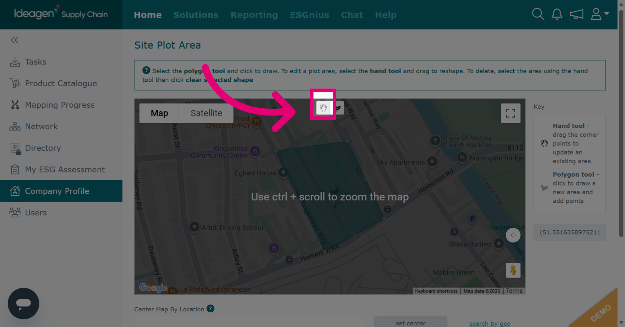Show Center Map By Location help tooltip

coord(211,308)
